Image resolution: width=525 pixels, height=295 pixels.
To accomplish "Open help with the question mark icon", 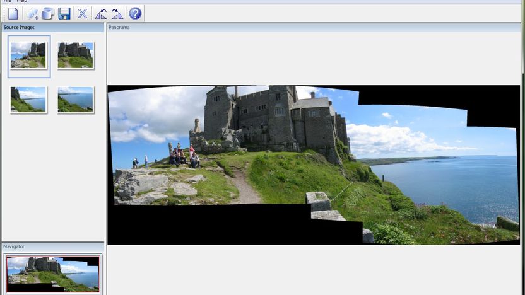I will [135, 14].
